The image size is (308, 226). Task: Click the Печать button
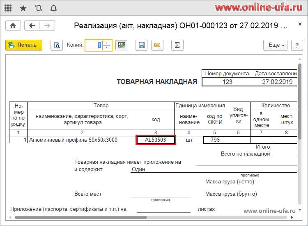point(24,45)
